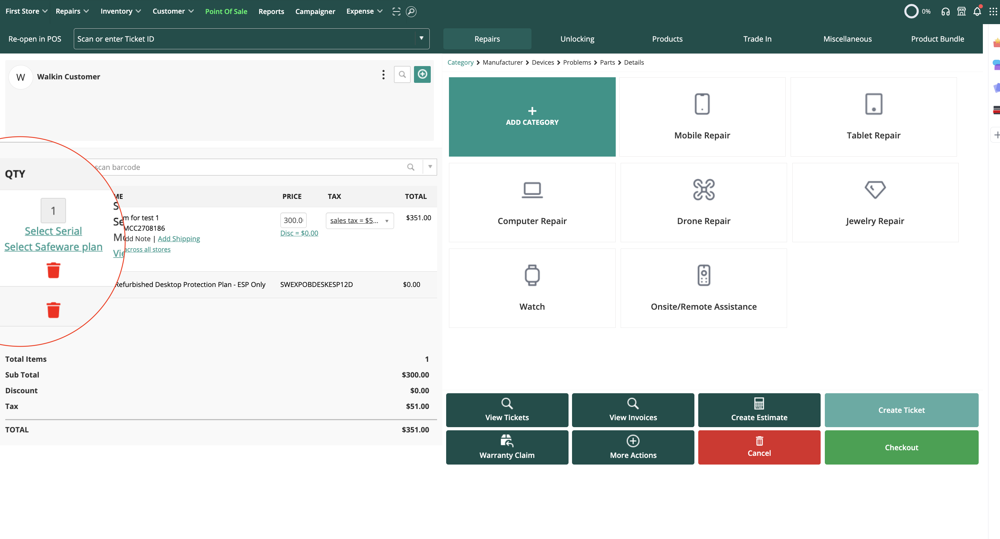The width and height of the screenshot is (1000, 539).
Task: Click Create Estimate button
Action: pos(759,410)
